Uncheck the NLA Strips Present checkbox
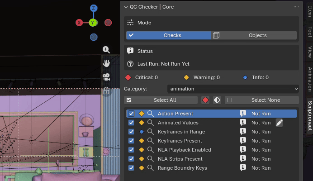The width and height of the screenshot is (313, 181). 131,159
